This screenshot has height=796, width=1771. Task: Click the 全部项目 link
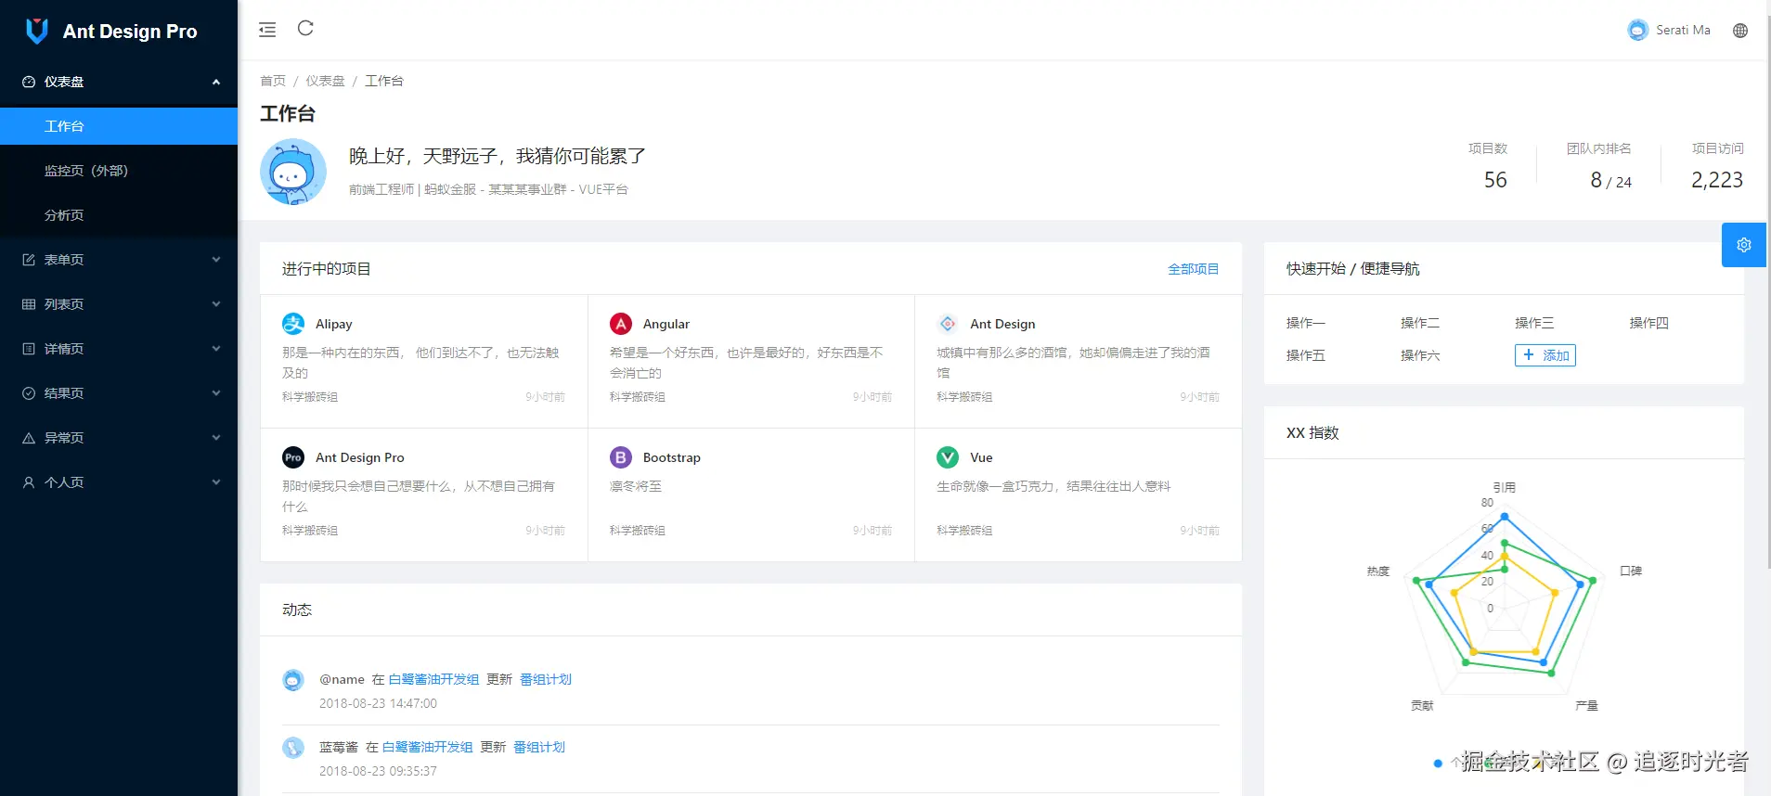[1193, 269]
